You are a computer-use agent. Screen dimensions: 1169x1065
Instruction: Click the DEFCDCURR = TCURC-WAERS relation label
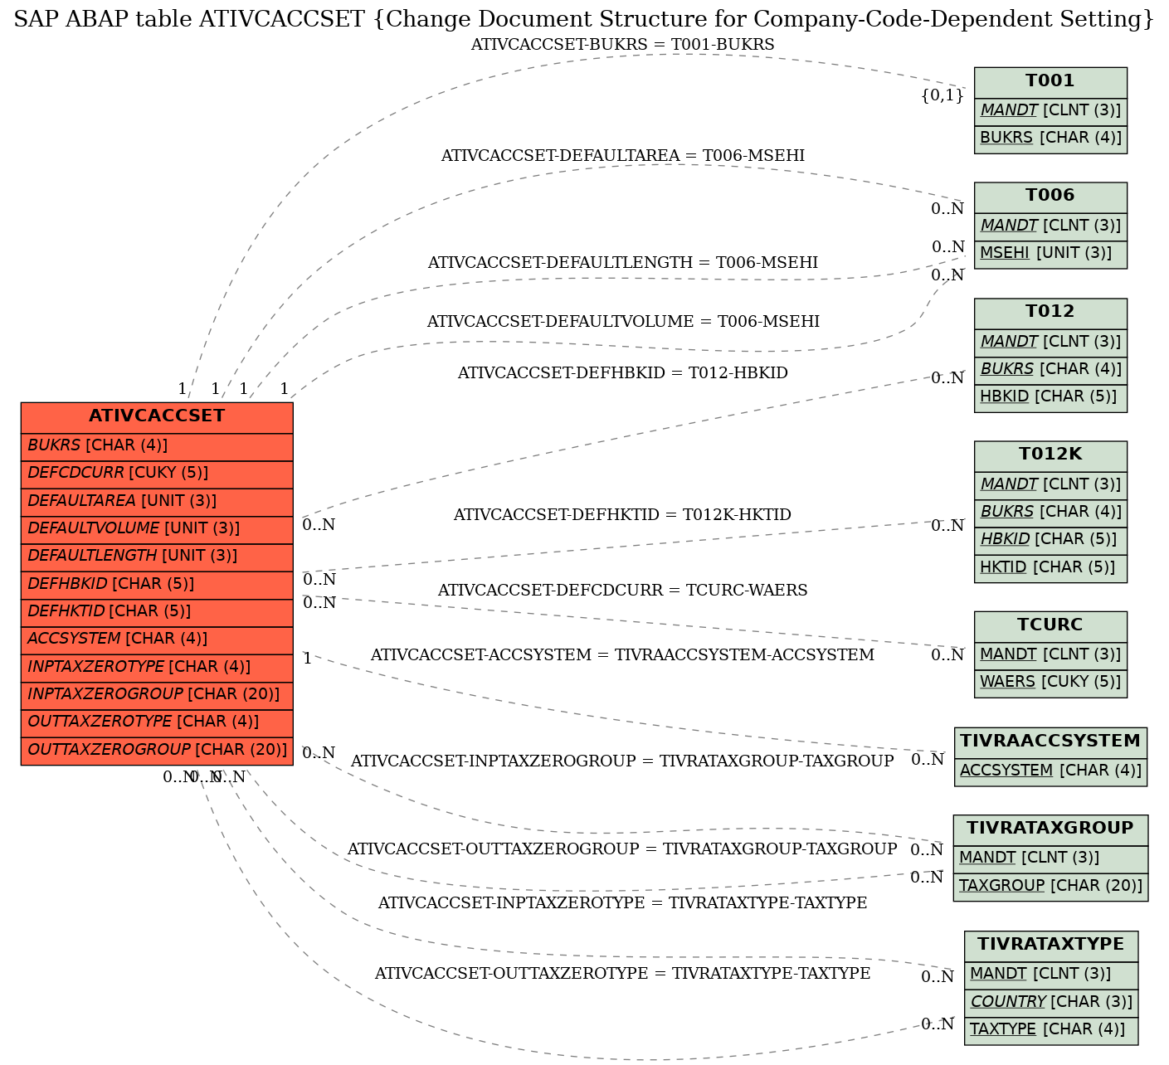[x=622, y=591]
